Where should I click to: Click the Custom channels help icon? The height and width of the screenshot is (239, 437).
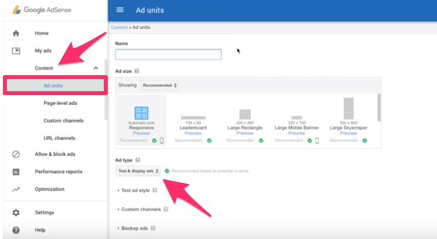166,209
